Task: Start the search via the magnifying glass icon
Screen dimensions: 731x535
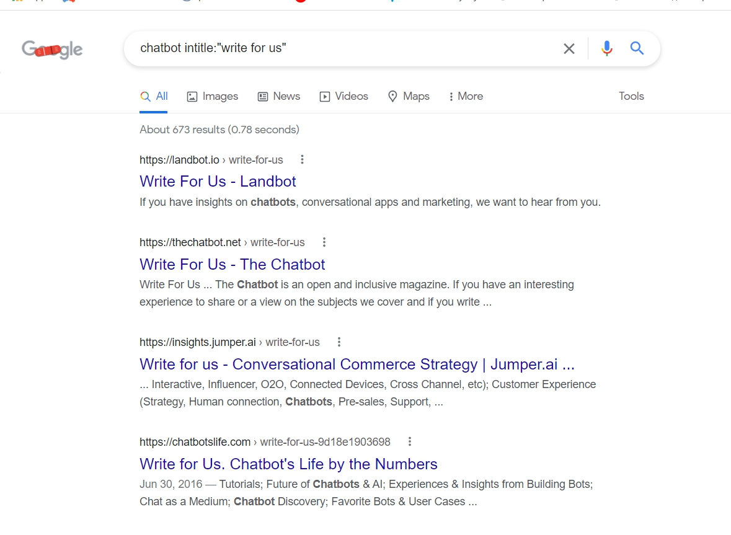Action: tap(637, 48)
